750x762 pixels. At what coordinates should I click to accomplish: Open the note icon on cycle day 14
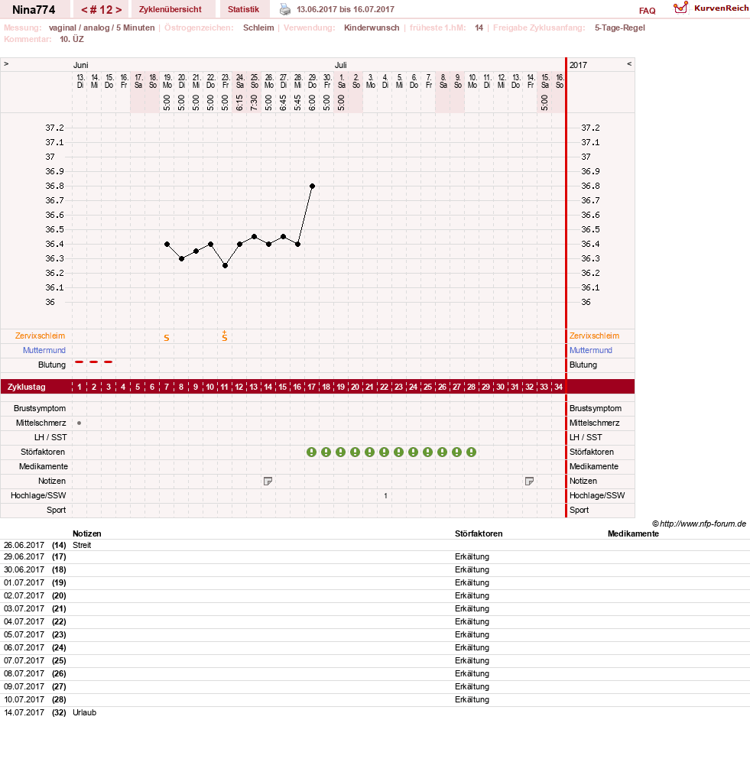pos(268,481)
